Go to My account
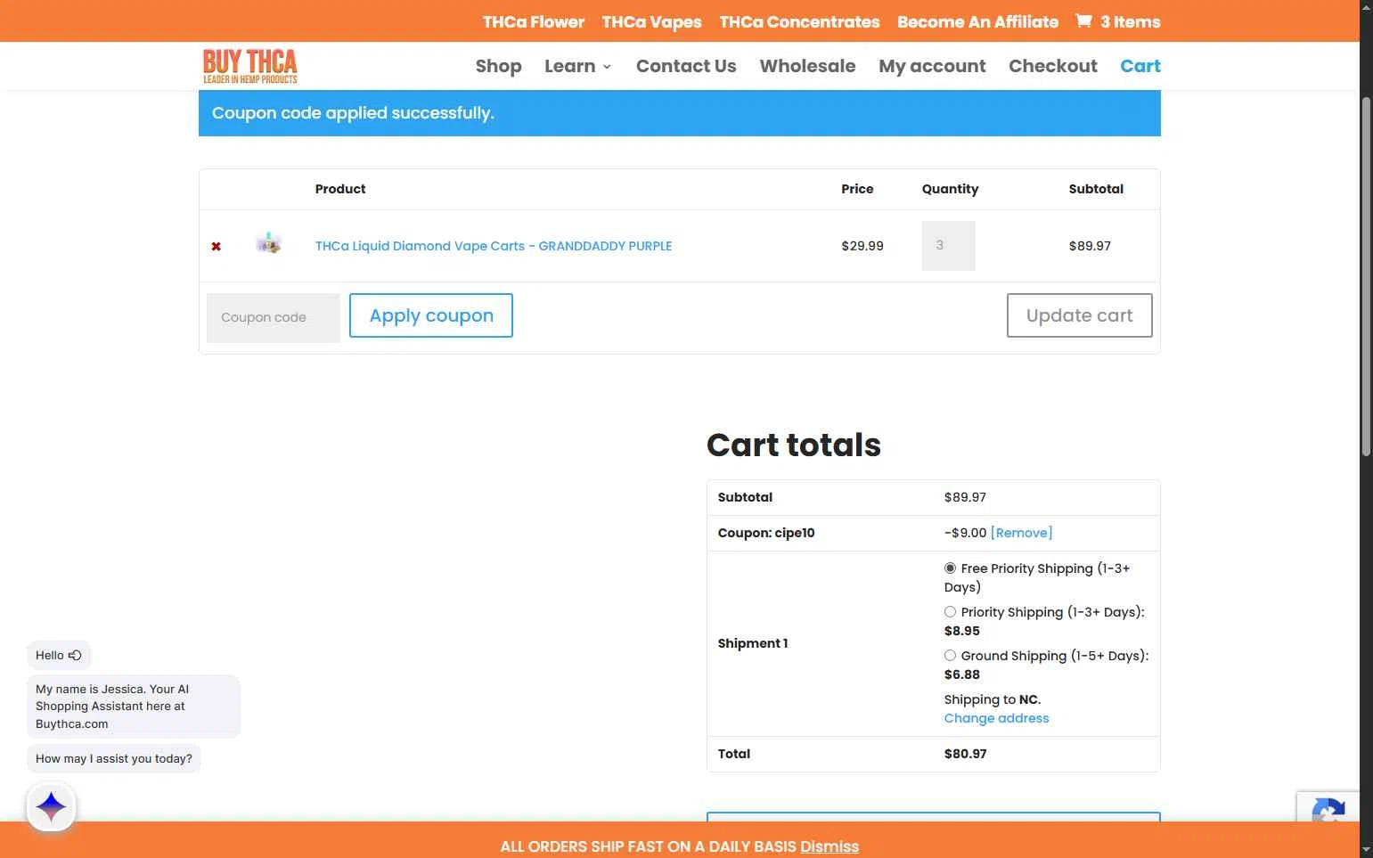This screenshot has height=858, width=1373. point(932,66)
